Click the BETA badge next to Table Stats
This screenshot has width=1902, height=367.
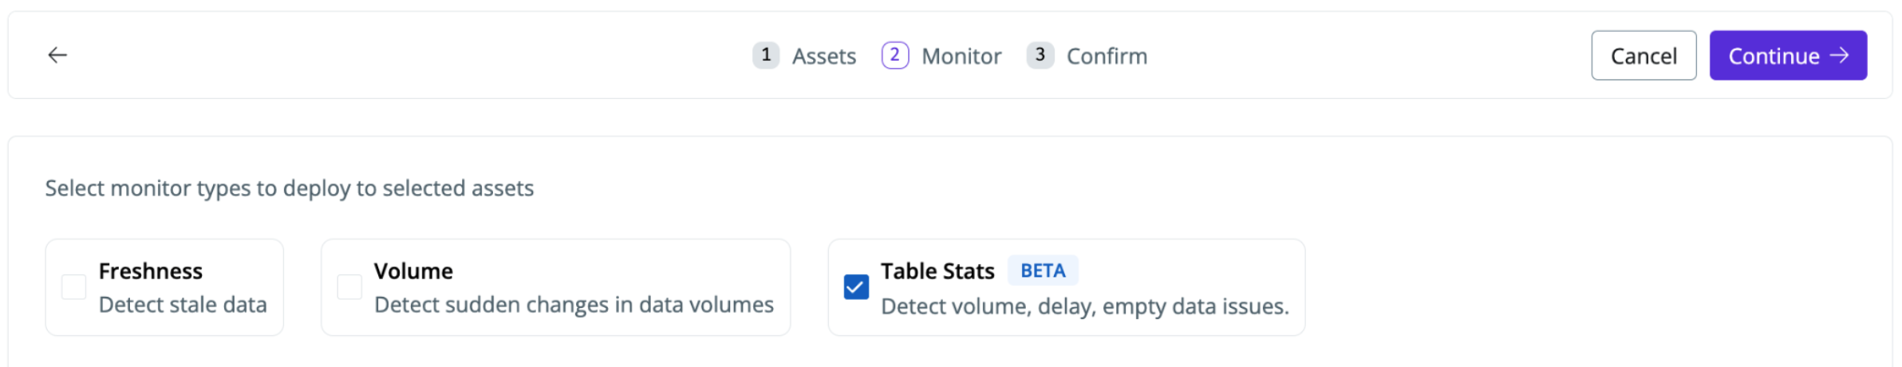pos(1042,271)
